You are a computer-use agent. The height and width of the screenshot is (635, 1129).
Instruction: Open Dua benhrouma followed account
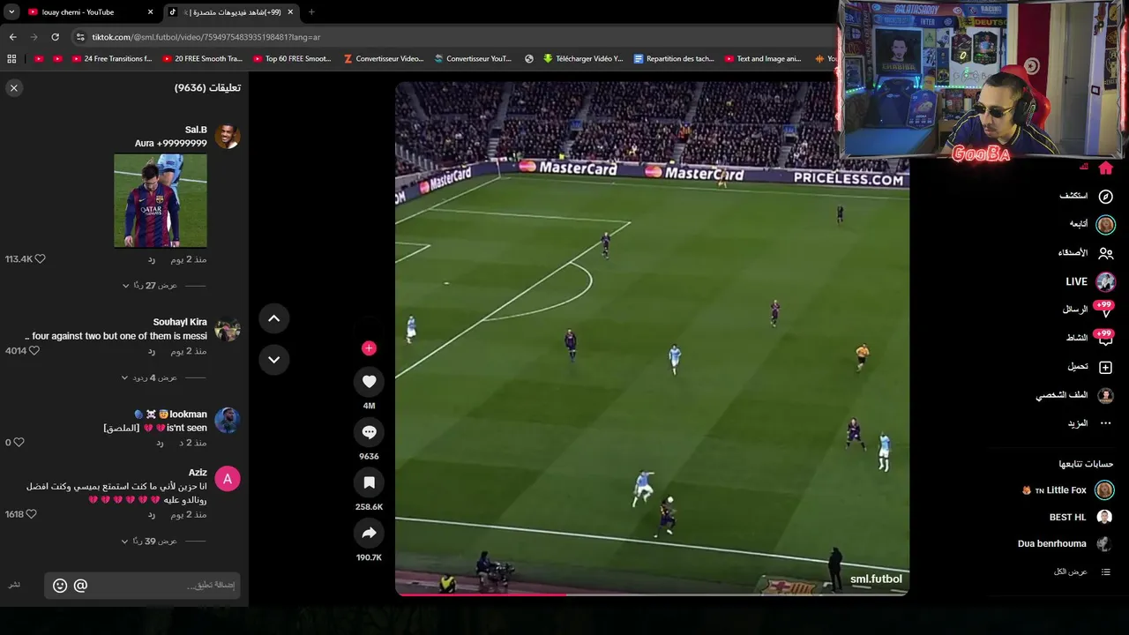click(x=1065, y=544)
